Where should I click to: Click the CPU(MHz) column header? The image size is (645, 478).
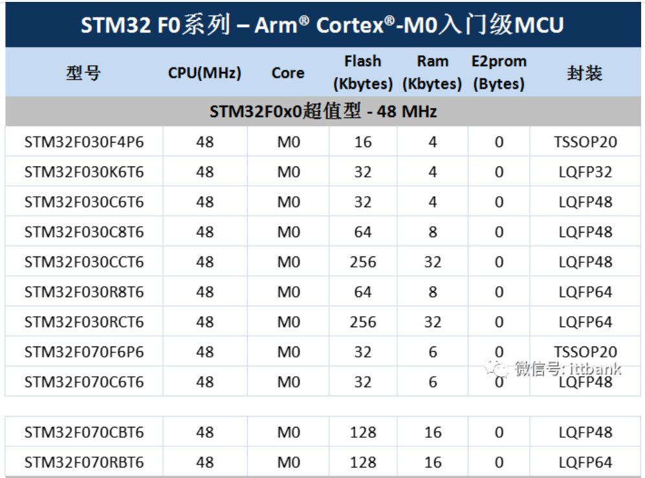point(204,73)
